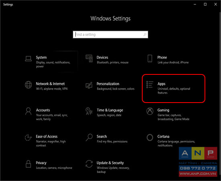The height and width of the screenshot is (181, 221).
Task: Click the Devices keyboard and speaker icon
Action: point(89,58)
